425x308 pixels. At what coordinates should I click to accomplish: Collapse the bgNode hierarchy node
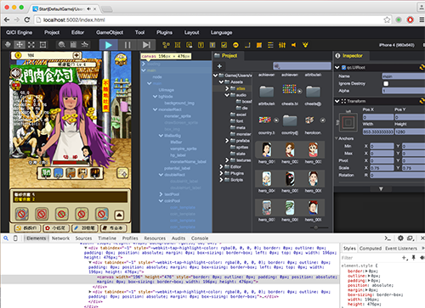(x=155, y=97)
